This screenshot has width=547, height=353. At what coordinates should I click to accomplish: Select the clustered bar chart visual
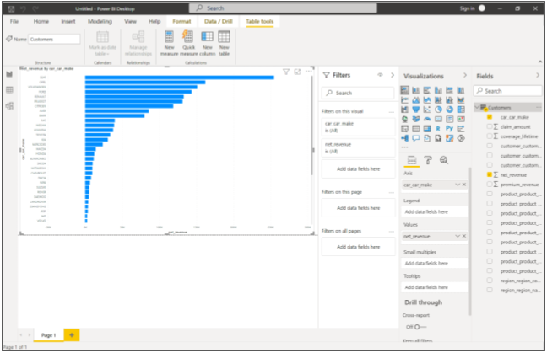tap(427, 90)
